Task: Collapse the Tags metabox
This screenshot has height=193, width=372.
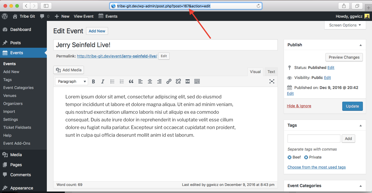Action: tap(361, 125)
